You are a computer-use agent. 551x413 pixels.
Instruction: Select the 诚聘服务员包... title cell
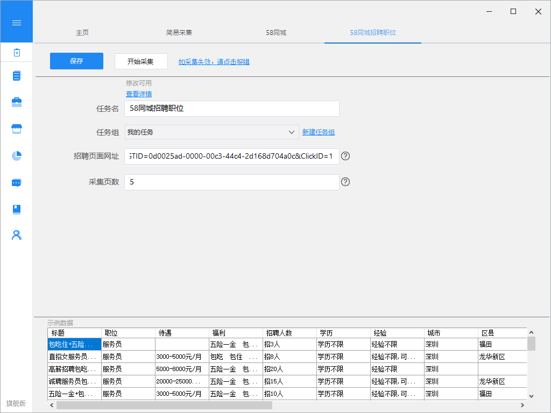pyautogui.click(x=74, y=381)
